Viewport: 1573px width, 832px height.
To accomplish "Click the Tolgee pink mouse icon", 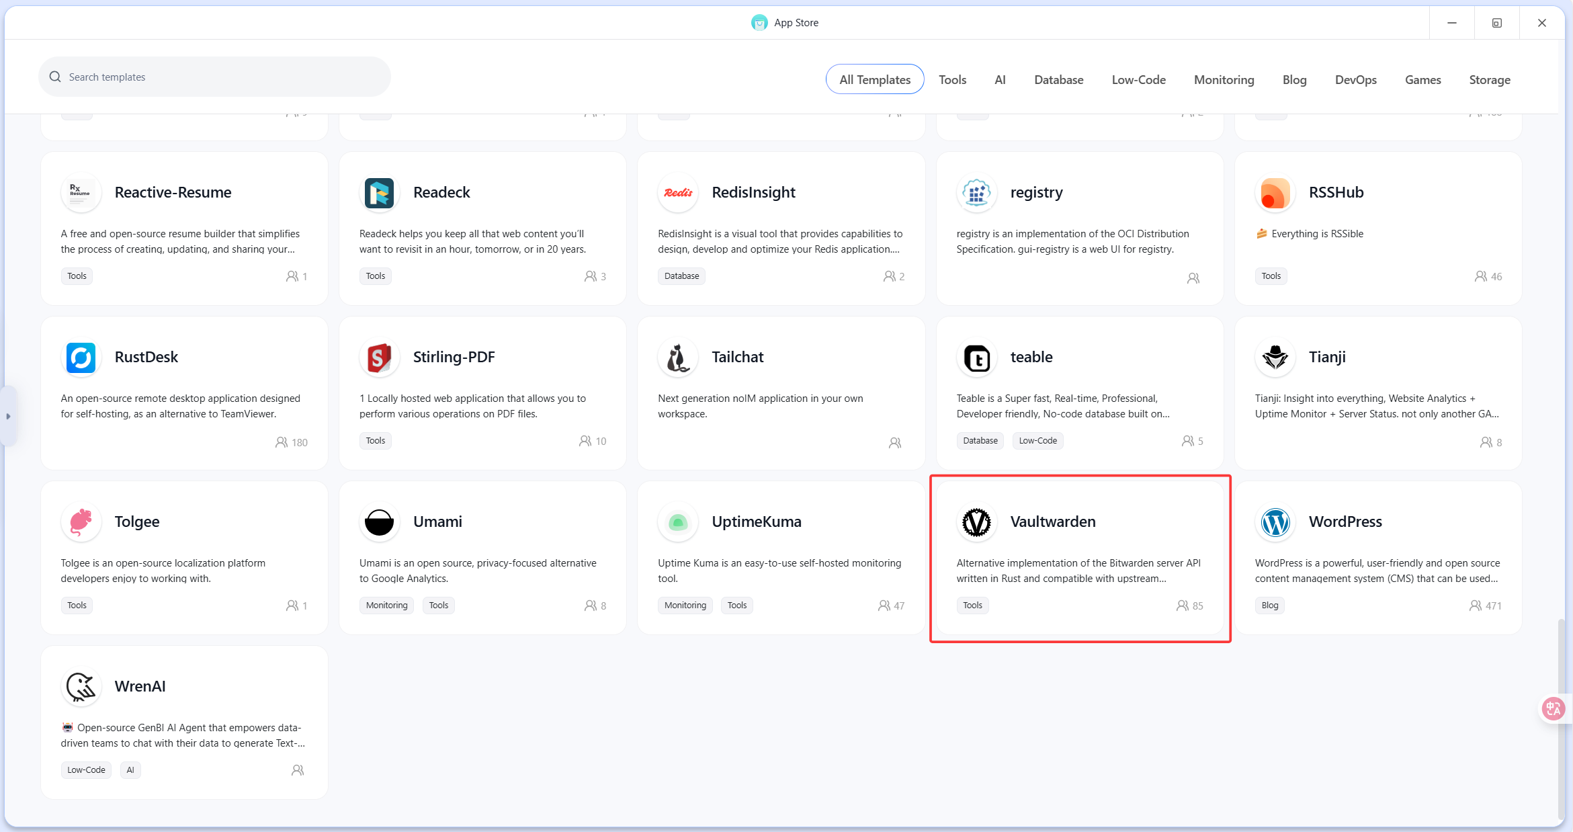I will click(x=81, y=522).
